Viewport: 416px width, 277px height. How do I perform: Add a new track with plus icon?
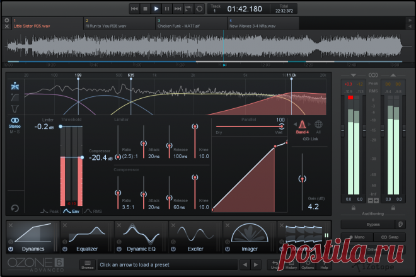point(7,20)
